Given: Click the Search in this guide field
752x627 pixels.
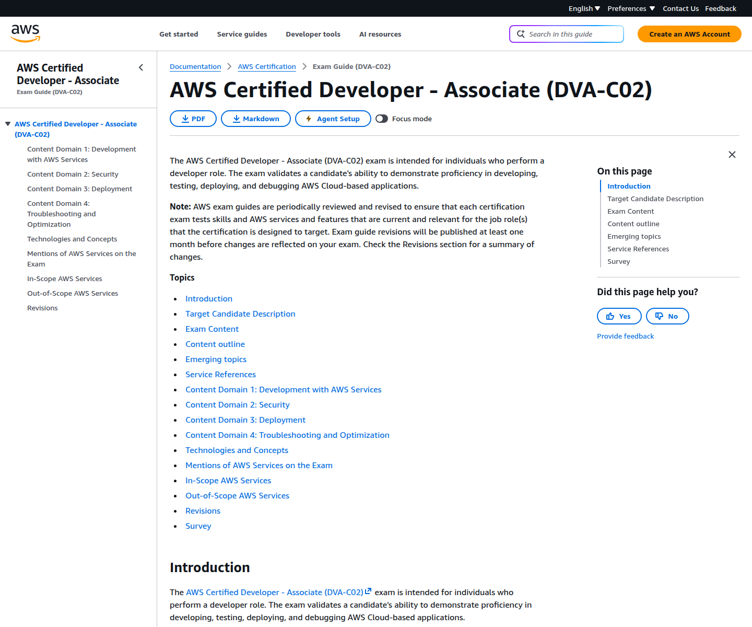Looking at the screenshot, I should coord(567,34).
